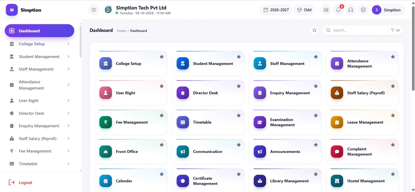Click the wallet icon in the header
Image resolution: width=415 pixels, height=192 pixels.
tap(326, 10)
